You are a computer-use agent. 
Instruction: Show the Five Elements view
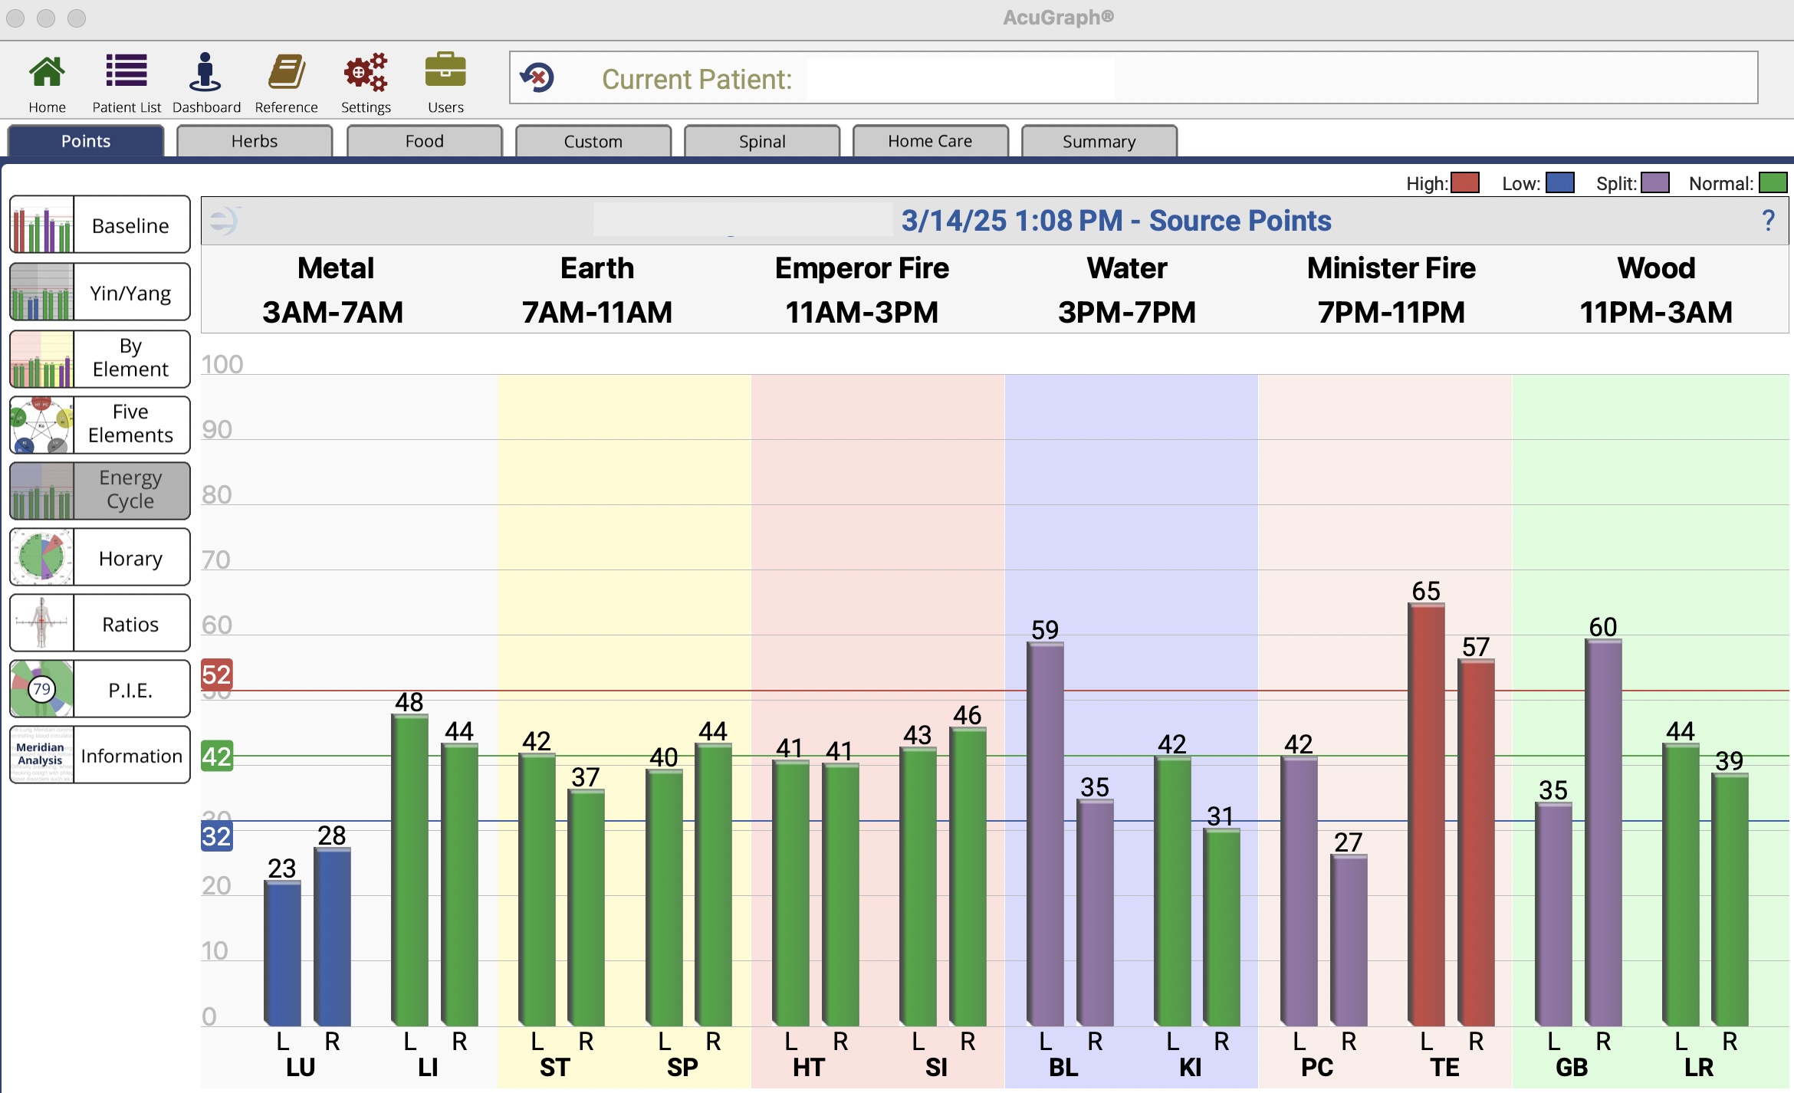(x=100, y=424)
